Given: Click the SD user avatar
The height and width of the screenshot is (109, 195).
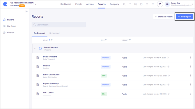Looking at the screenshot, I should pyautogui.click(x=167, y=4).
